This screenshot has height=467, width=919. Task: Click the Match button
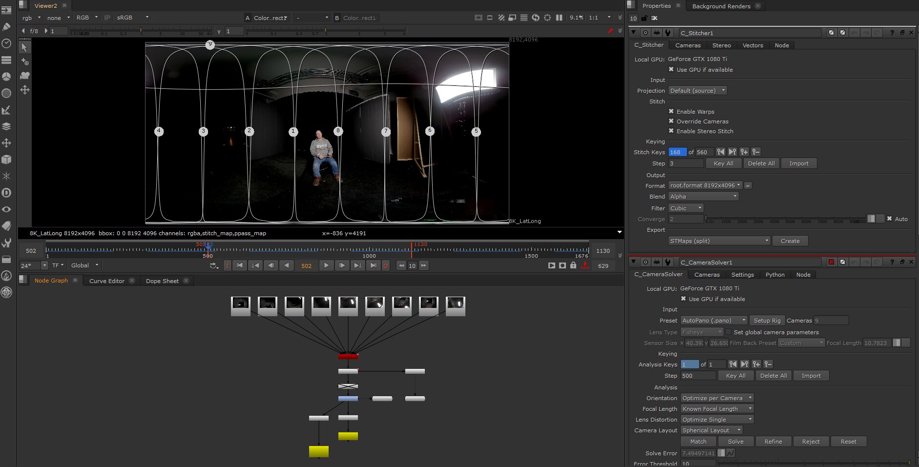coord(698,442)
